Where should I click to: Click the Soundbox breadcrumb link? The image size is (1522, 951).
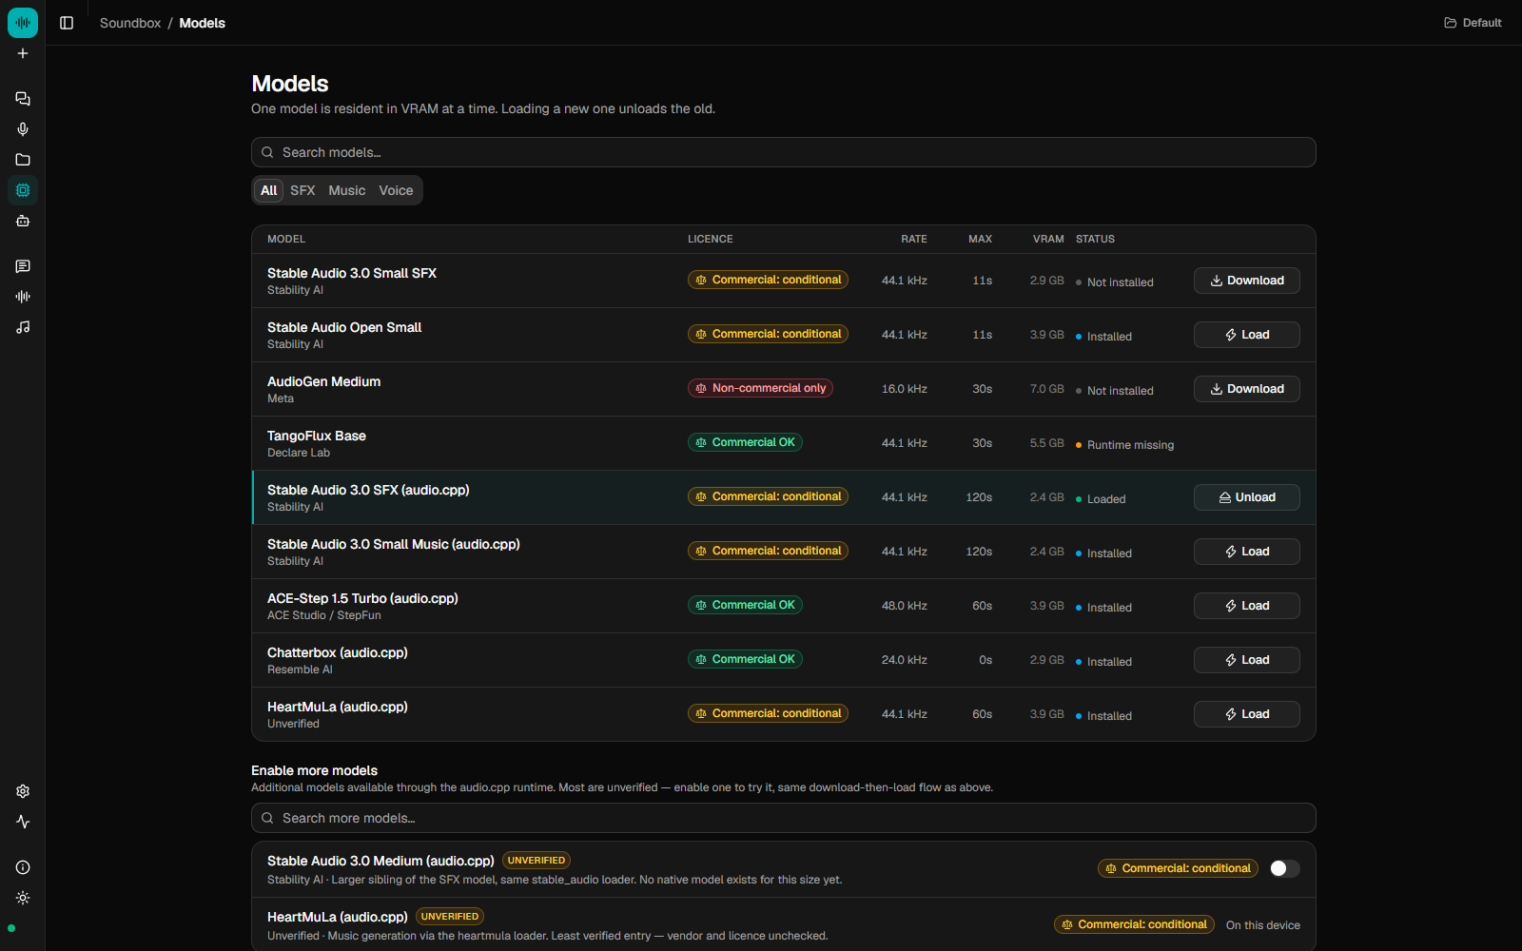coord(130,23)
